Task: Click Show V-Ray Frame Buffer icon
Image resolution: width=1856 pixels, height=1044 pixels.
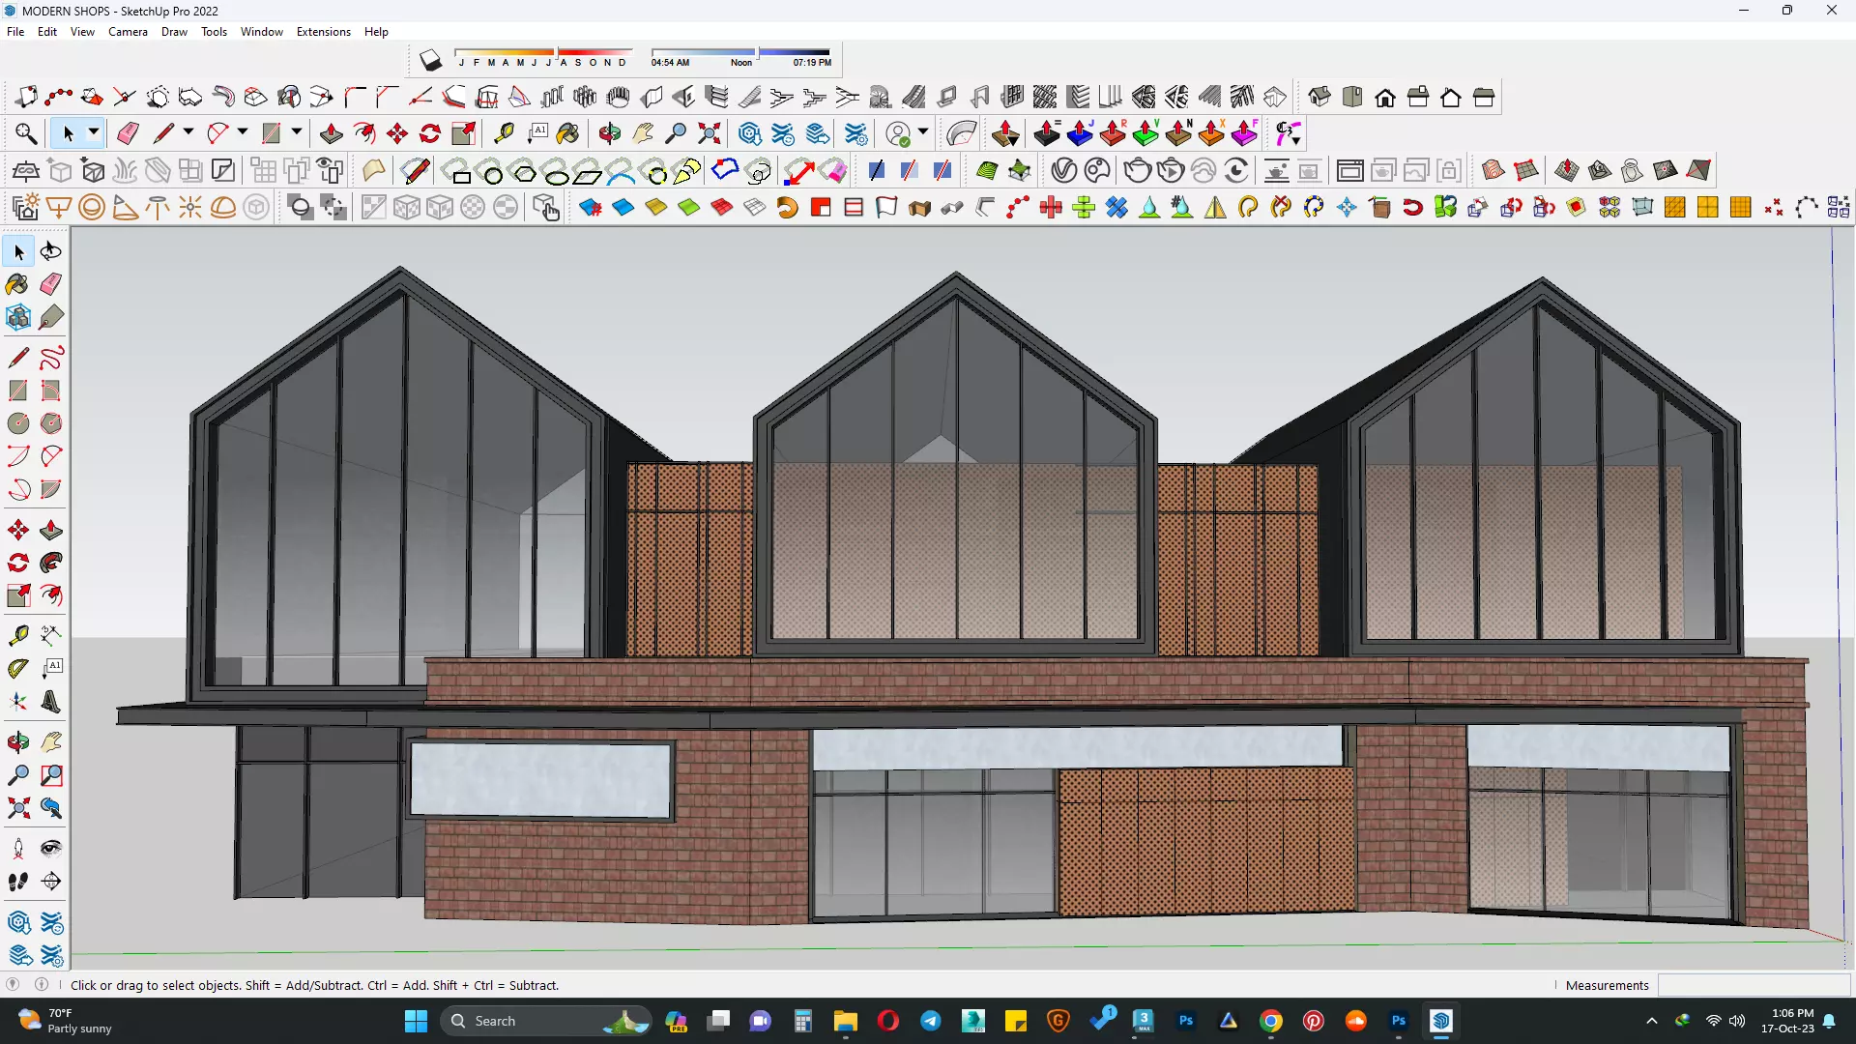Action: click(x=1350, y=171)
